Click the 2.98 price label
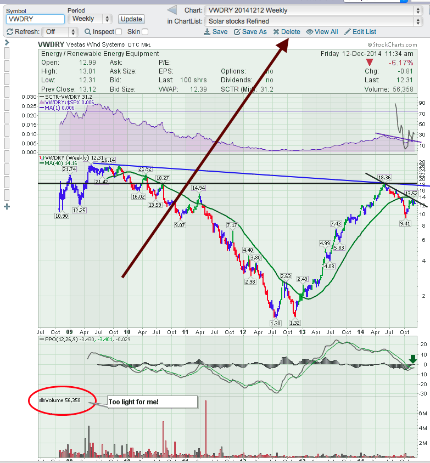The width and height of the screenshot is (430, 463). point(250,282)
